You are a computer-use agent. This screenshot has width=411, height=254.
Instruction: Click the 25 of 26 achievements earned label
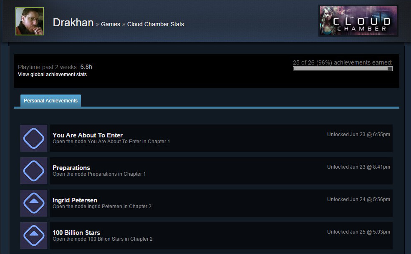343,62
